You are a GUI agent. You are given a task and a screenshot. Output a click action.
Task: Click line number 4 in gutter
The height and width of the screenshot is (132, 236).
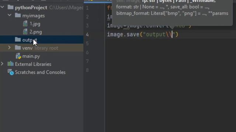pos(87,34)
